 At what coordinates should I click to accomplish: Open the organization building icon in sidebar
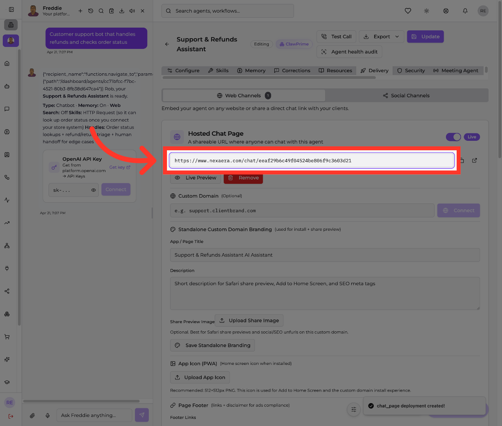click(11, 25)
